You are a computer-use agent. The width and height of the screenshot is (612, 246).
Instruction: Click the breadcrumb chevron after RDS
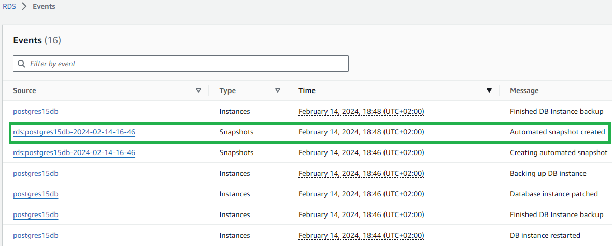click(24, 7)
